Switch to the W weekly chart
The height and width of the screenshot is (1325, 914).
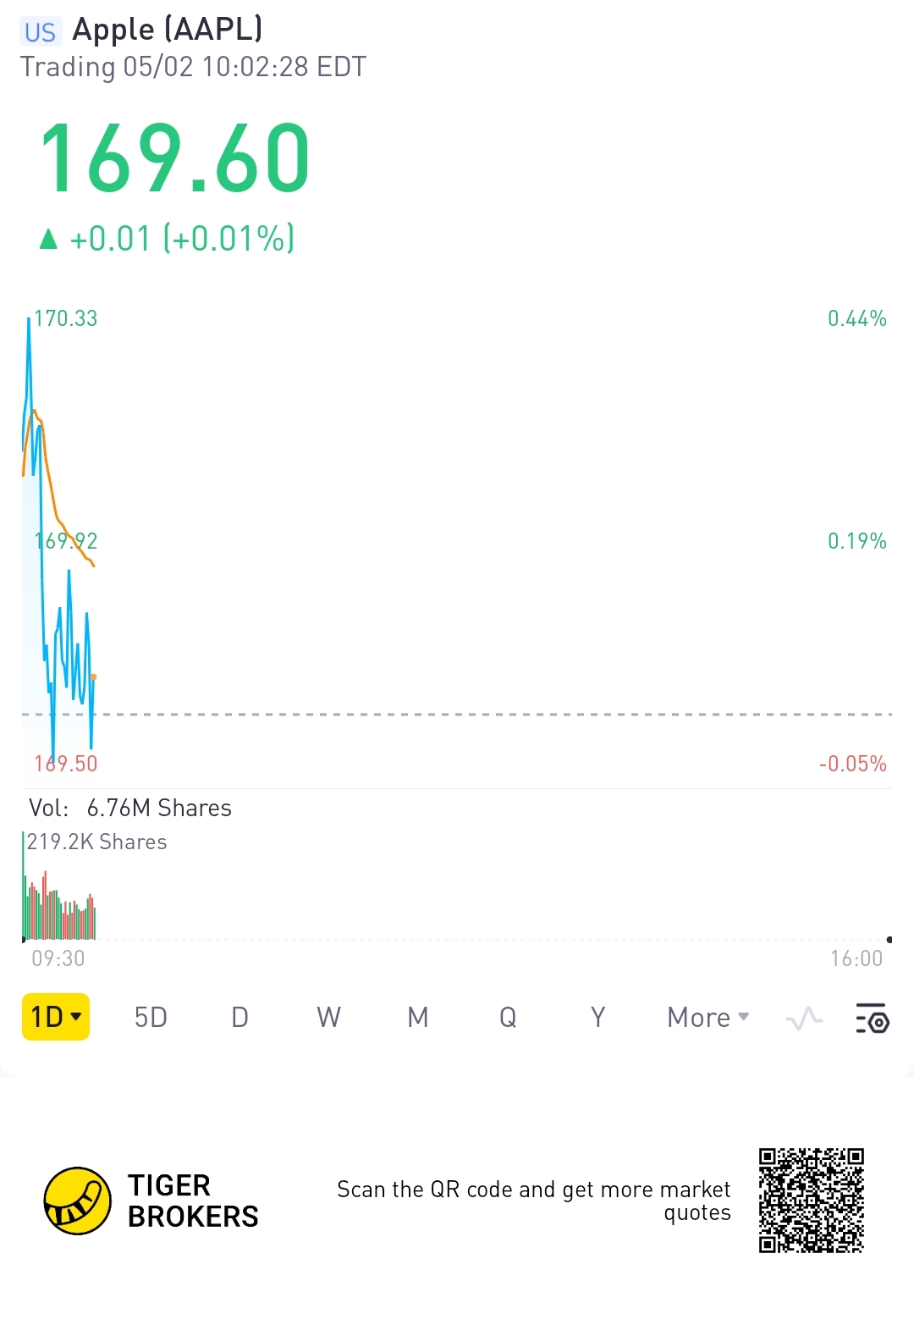tap(328, 1017)
